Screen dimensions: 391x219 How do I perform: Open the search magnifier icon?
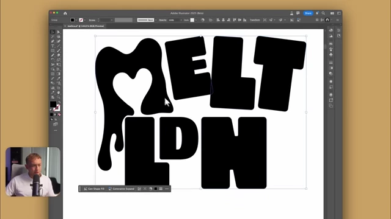323,13
